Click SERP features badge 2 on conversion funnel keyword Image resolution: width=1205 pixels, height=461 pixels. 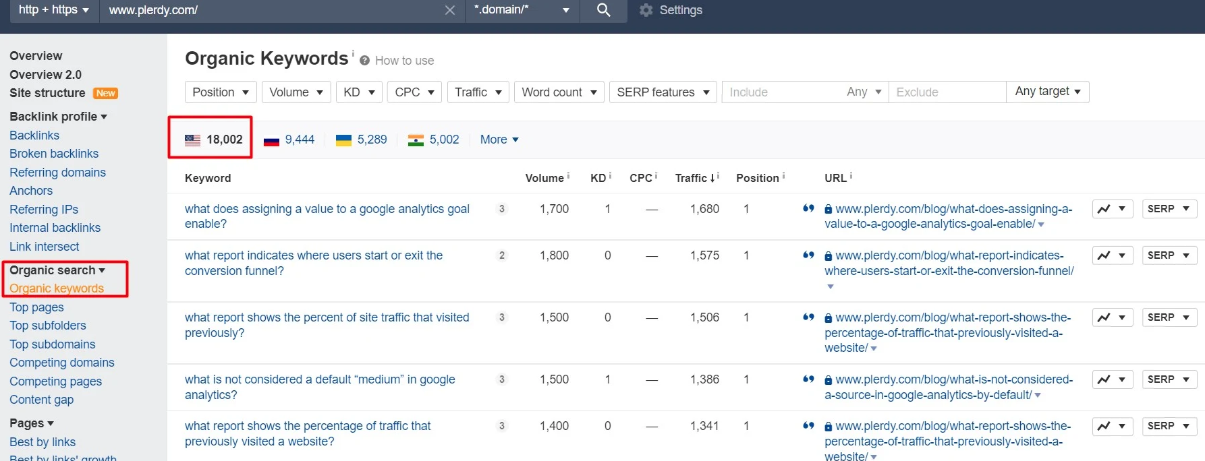(x=501, y=255)
